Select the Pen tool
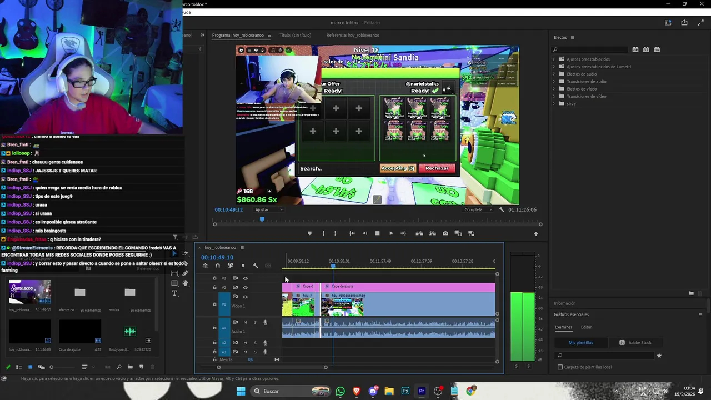The width and height of the screenshot is (711, 400). pos(185,273)
